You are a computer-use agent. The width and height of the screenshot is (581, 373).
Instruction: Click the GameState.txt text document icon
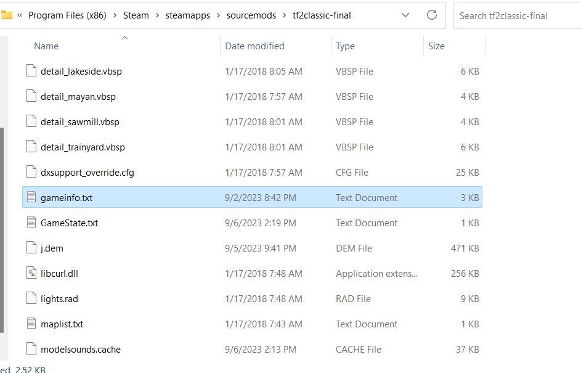pos(31,222)
